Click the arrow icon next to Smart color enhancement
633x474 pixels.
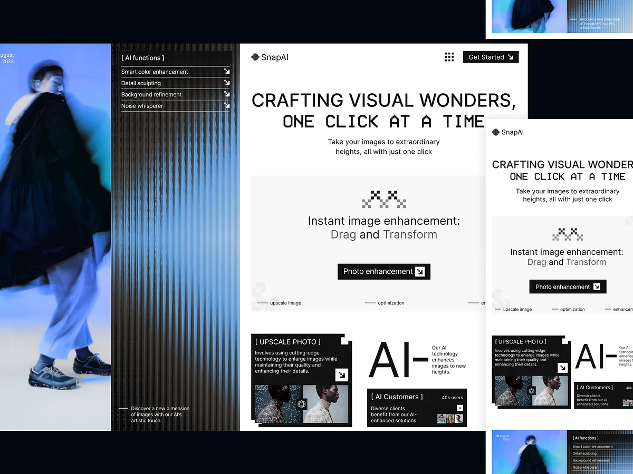pos(227,72)
